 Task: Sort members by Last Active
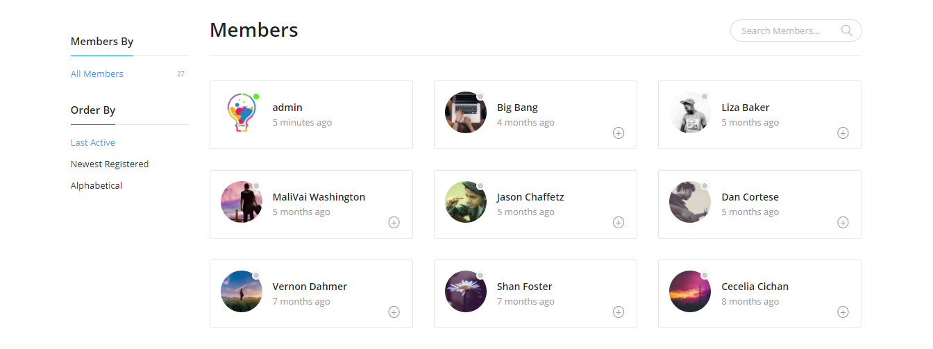coord(93,142)
